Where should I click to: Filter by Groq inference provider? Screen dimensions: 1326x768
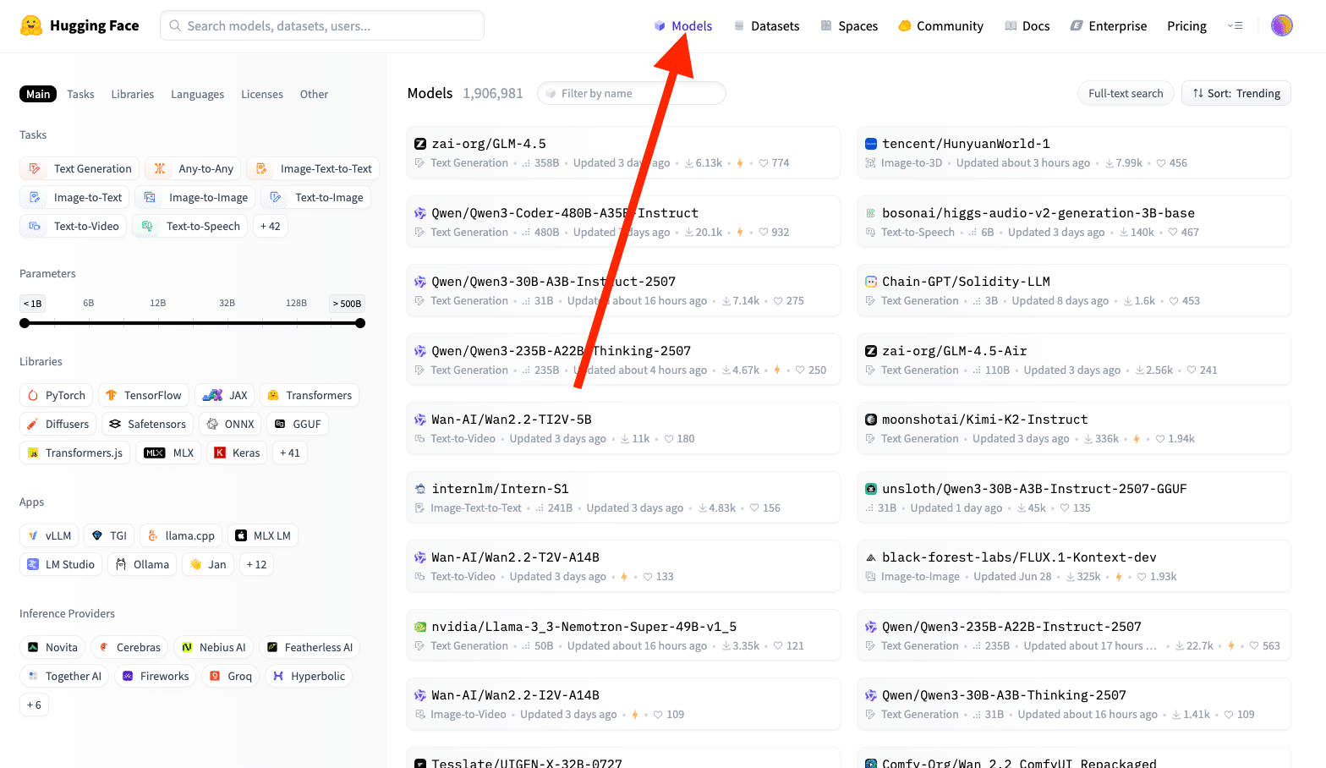[231, 676]
